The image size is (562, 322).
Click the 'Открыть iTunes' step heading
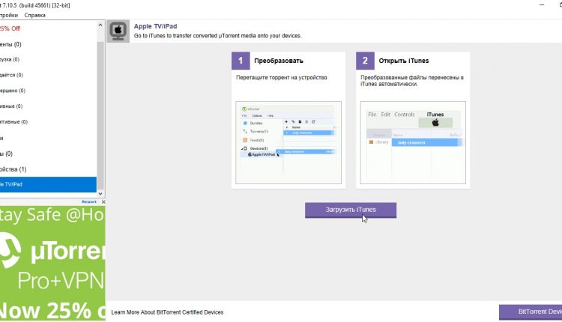[x=404, y=61]
